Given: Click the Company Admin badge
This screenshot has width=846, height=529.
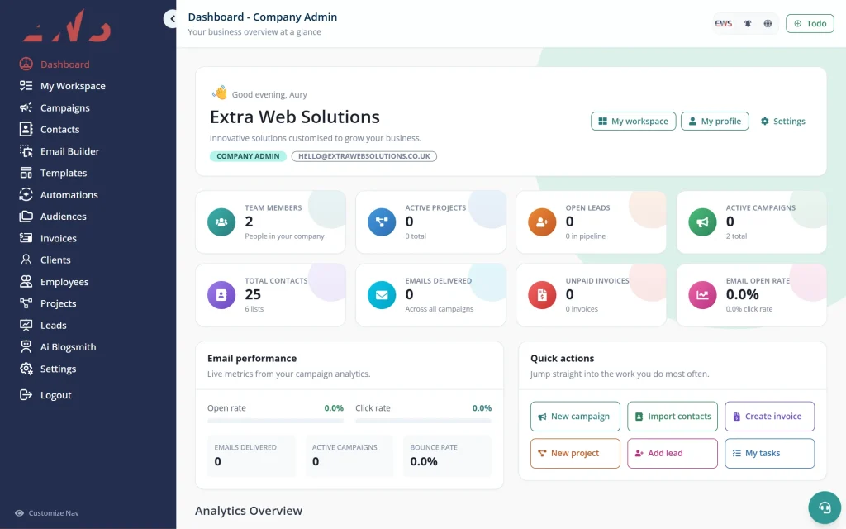Looking at the screenshot, I should coord(248,156).
